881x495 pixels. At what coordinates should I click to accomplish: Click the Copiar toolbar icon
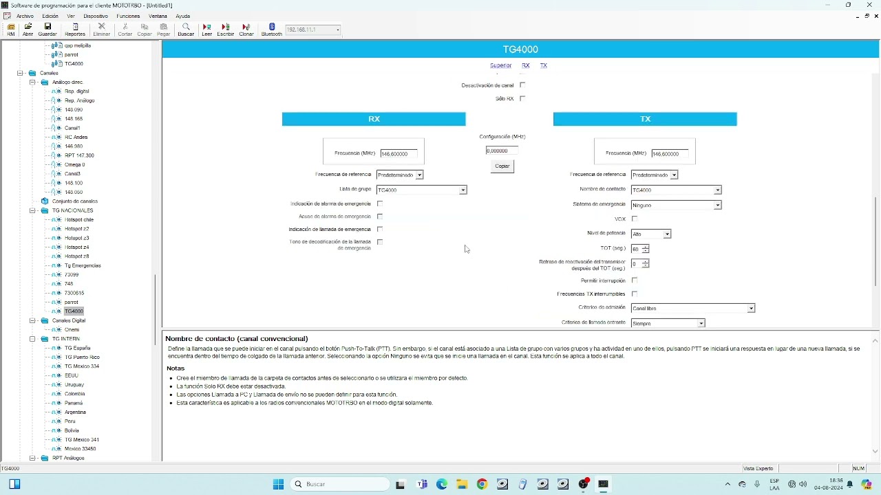tap(145, 30)
